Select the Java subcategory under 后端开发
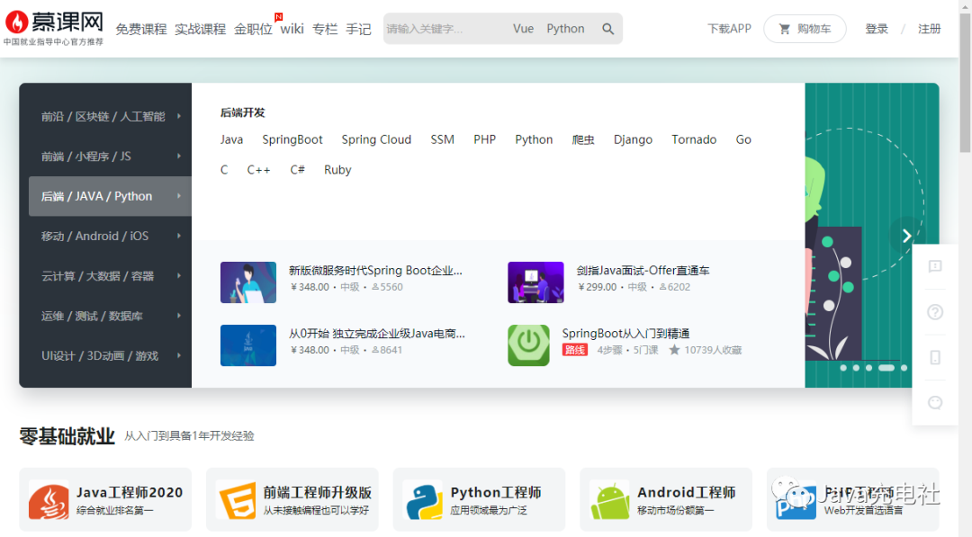 coord(231,139)
